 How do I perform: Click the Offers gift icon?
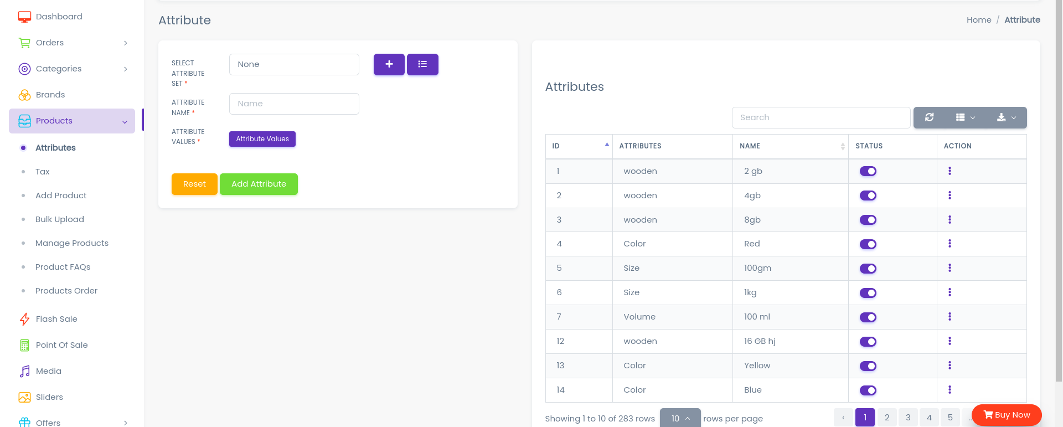click(x=24, y=422)
